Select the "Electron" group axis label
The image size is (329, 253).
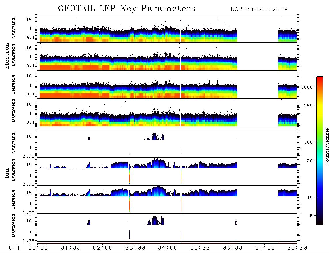(7, 56)
